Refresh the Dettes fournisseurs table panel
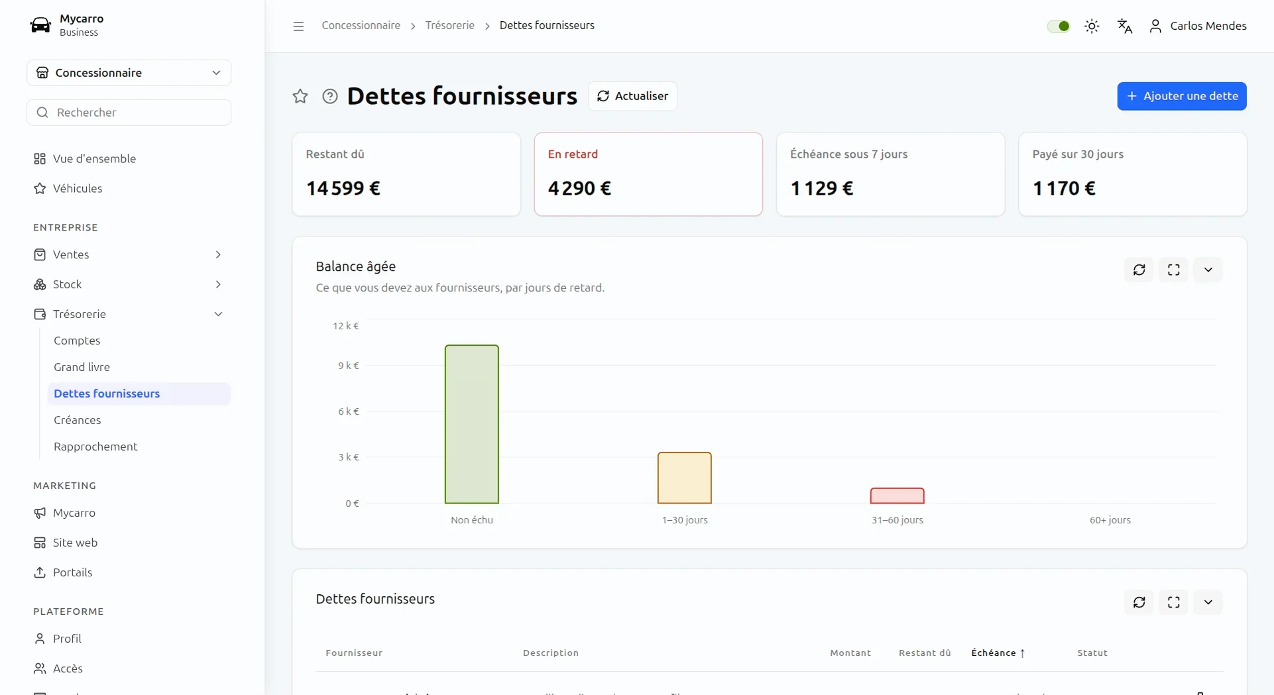Screen dimensions: 1274x695 1139,602
